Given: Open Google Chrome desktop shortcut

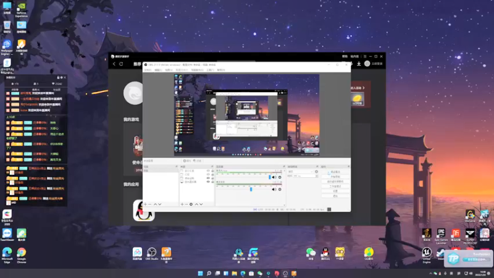Looking at the screenshot, I should pos(22,255).
